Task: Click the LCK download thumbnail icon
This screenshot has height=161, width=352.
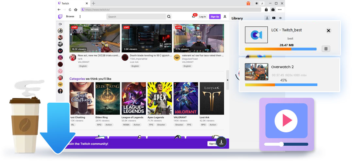Action: pos(256,35)
